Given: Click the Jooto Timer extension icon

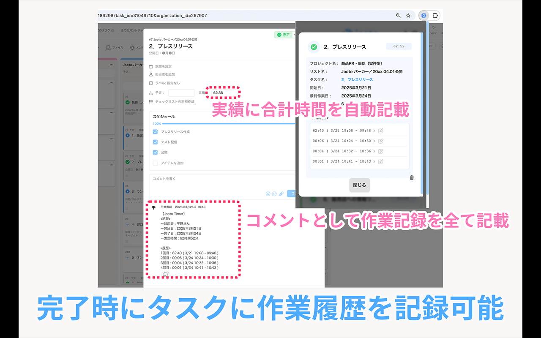Looking at the screenshot, I should pyautogui.click(x=424, y=16).
